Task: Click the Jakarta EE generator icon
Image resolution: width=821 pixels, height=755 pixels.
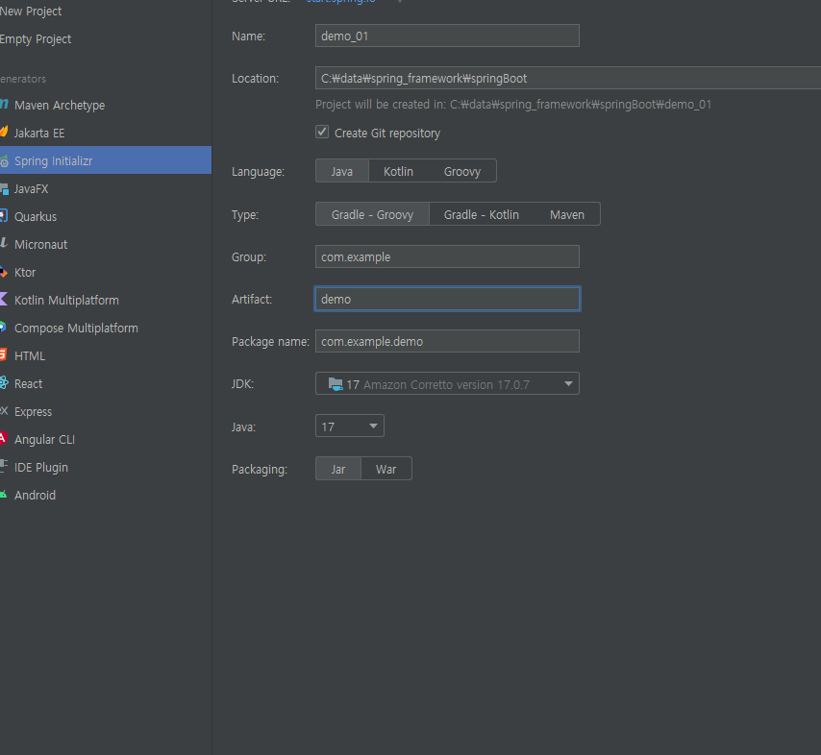Action: 4,132
